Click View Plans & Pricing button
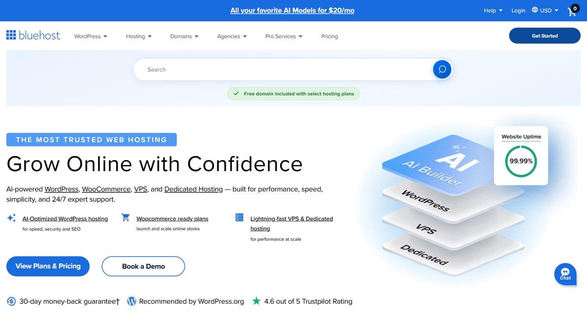The width and height of the screenshot is (587, 318). click(48, 266)
